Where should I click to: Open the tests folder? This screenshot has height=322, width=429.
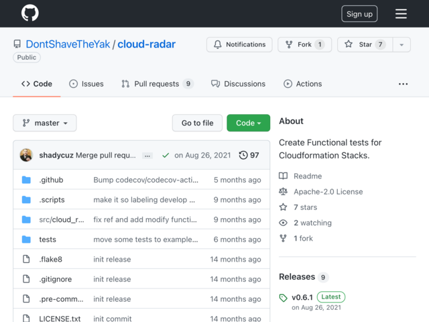tap(48, 239)
